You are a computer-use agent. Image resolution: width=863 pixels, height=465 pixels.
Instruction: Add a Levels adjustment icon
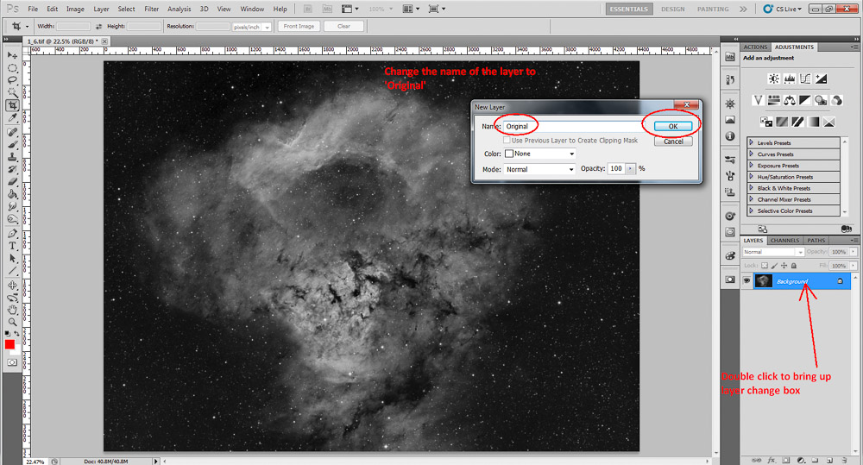pyautogui.click(x=790, y=79)
